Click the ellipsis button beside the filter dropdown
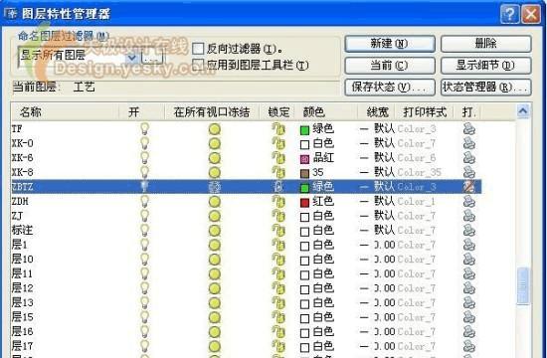Image resolution: width=547 pixels, height=358 pixels. [152, 58]
